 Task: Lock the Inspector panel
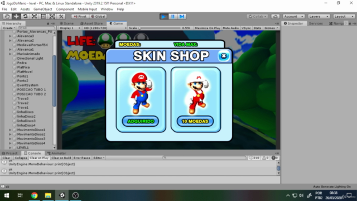pos(350,23)
